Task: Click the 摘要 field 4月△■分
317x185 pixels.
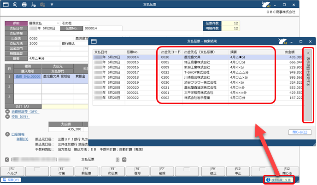Action: pyautogui.click(x=58, y=58)
